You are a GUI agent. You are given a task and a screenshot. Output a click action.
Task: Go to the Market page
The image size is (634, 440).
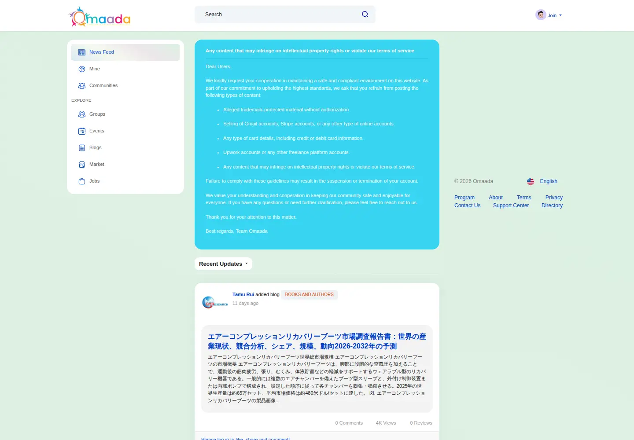point(125,165)
